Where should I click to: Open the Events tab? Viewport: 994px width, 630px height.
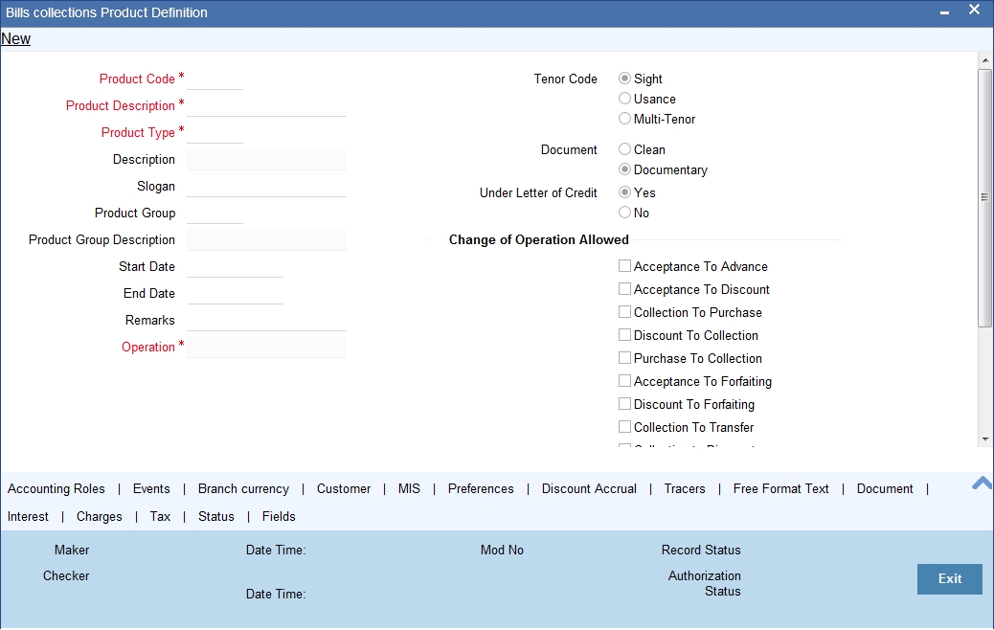point(151,488)
